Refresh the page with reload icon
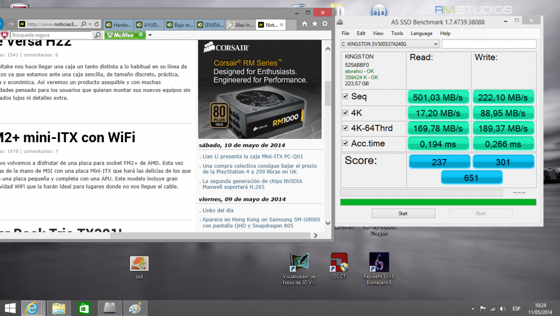Viewport: 560px width, 316px height. point(96,24)
